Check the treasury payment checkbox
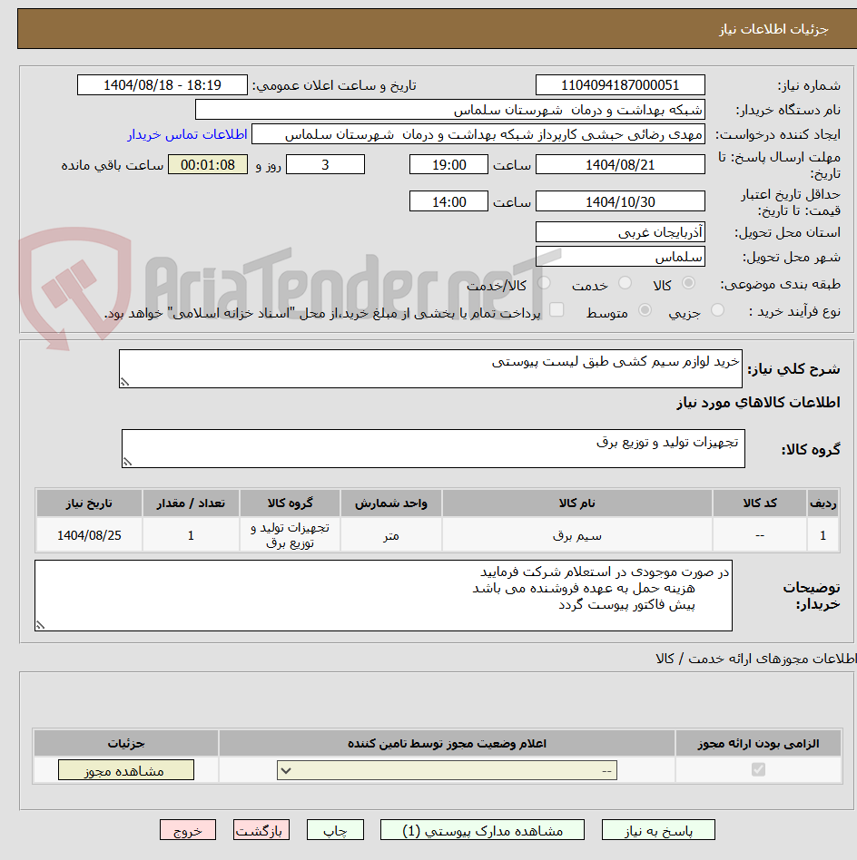 557,309
